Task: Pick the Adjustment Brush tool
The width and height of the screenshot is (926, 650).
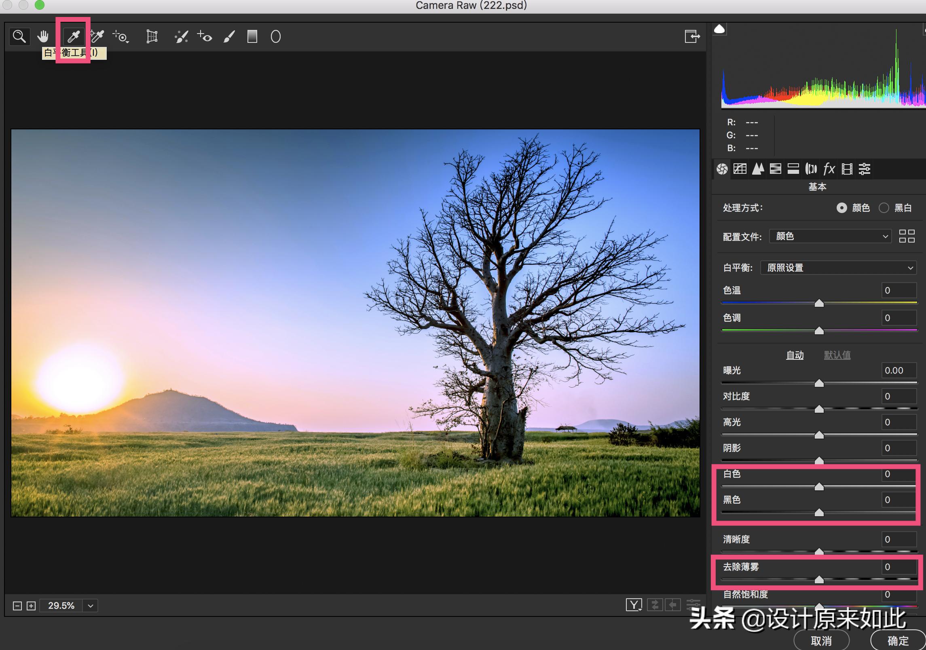Action: tap(229, 37)
